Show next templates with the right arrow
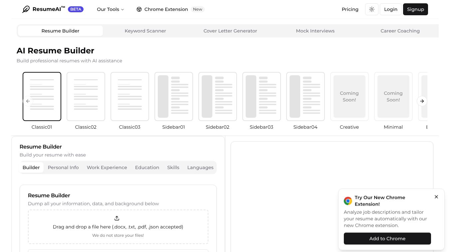450x252 pixels. (422, 101)
